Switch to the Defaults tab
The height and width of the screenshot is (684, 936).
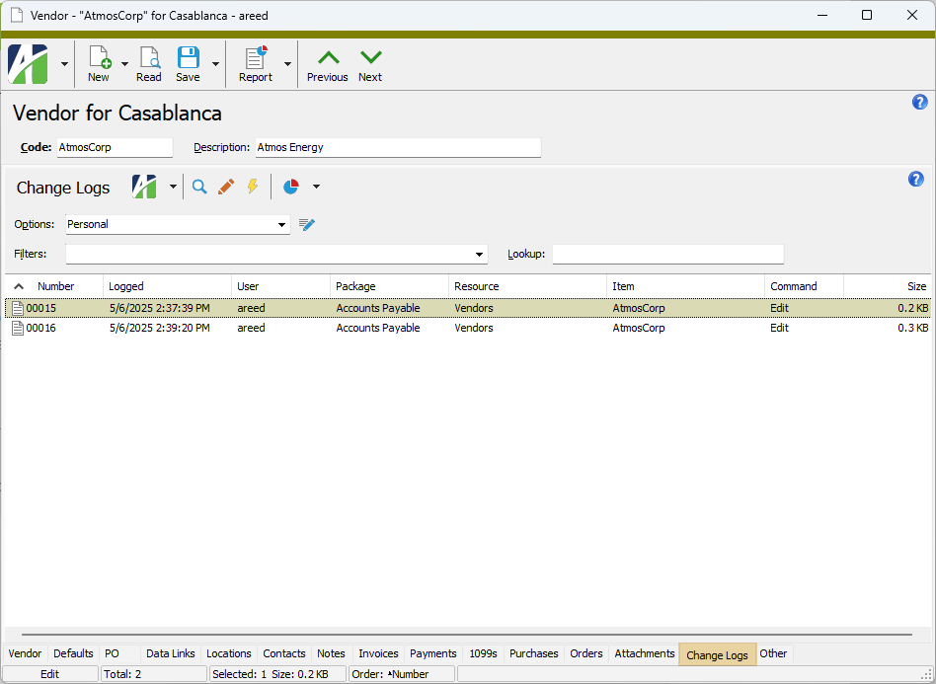coord(73,653)
